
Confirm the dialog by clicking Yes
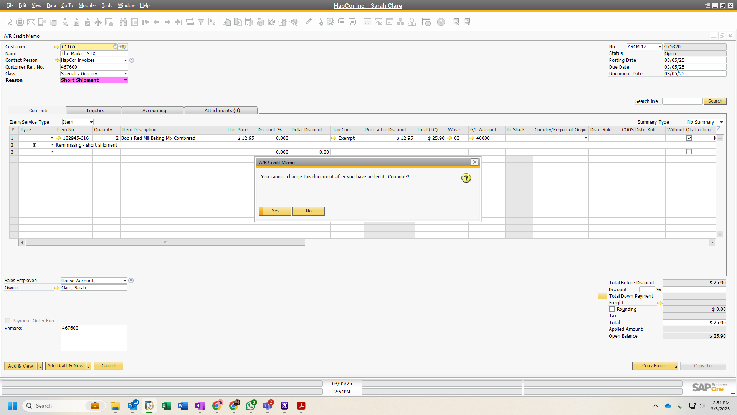(x=275, y=211)
